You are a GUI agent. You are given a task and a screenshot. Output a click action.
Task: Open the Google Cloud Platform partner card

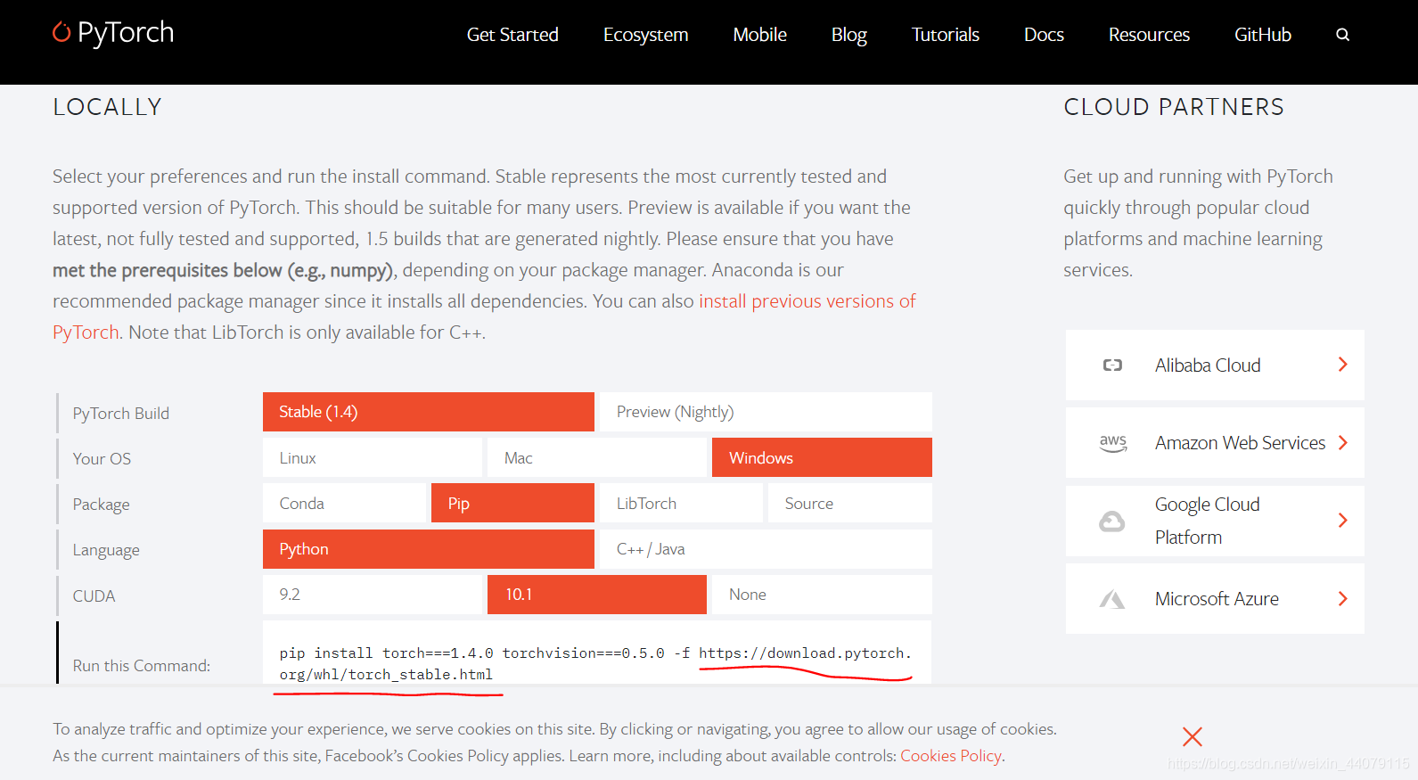click(x=1215, y=521)
